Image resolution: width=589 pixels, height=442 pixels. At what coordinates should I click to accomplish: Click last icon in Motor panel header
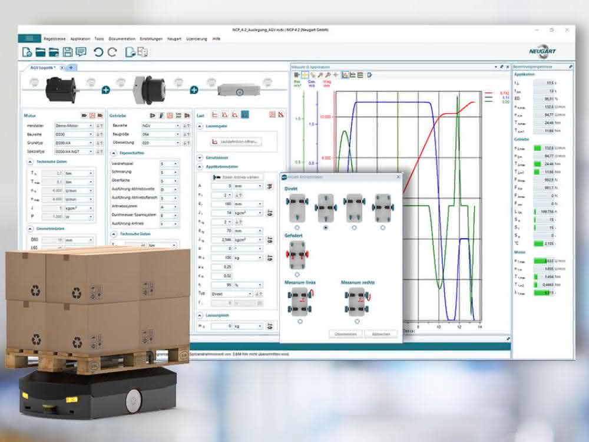click(x=100, y=116)
